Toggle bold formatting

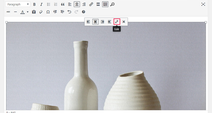[34, 4]
